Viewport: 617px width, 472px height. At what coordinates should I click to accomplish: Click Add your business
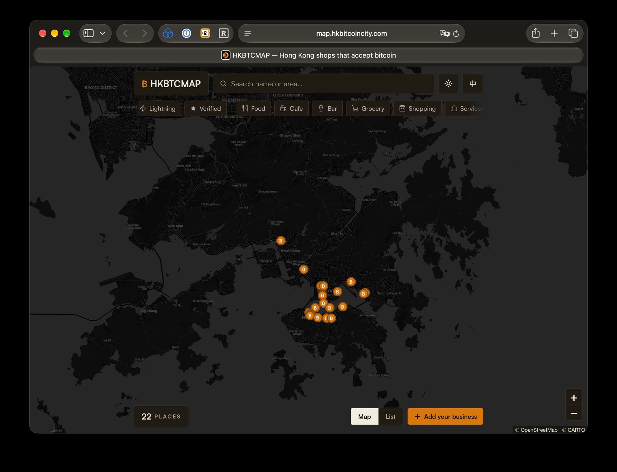(445, 417)
